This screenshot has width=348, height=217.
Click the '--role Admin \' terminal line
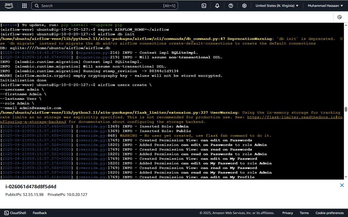(x=17, y=103)
